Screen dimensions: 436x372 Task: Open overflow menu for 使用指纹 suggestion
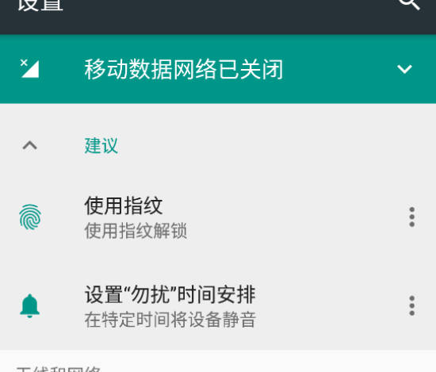tap(411, 217)
